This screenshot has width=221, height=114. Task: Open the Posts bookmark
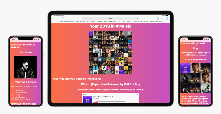click(73, 21)
